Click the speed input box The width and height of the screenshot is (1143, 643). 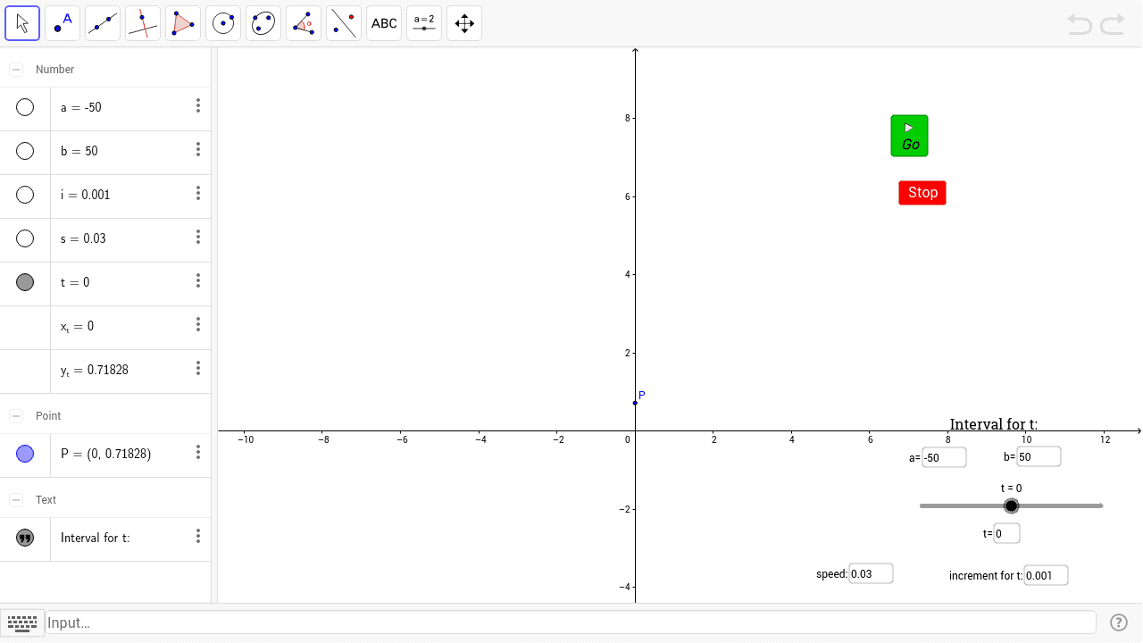tap(871, 573)
